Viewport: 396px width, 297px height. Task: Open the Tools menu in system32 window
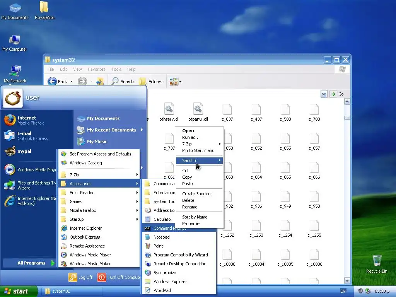tap(116, 69)
